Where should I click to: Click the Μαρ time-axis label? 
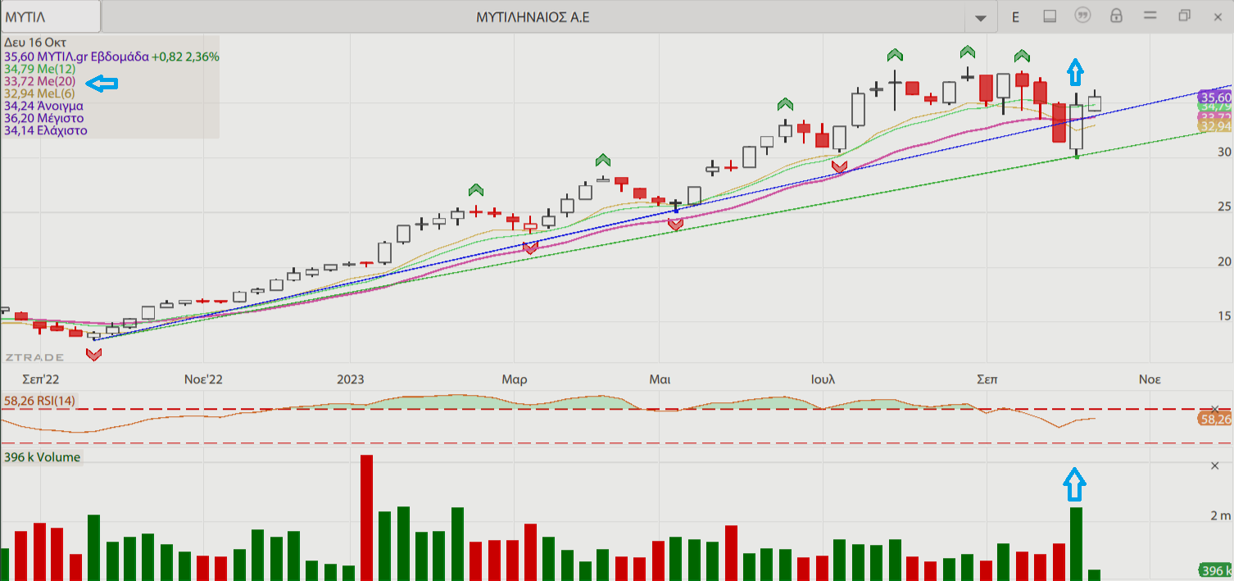coord(514,379)
